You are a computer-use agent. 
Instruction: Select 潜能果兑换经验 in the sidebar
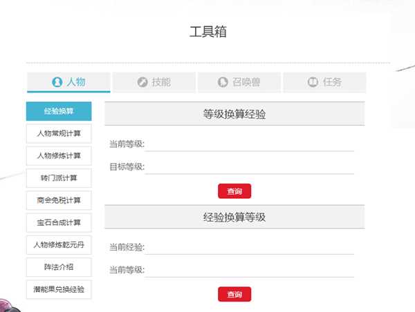click(x=59, y=289)
